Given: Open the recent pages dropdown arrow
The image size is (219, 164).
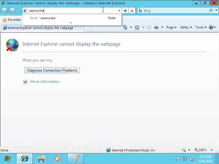Looking at the screenshot, I should point(18,10).
